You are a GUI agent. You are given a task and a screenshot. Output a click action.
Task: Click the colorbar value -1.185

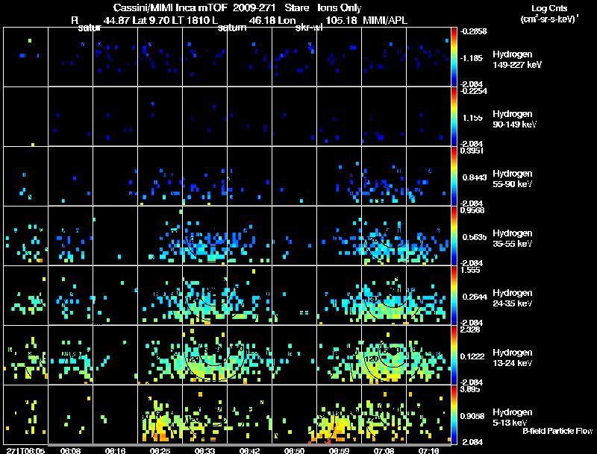click(472, 58)
